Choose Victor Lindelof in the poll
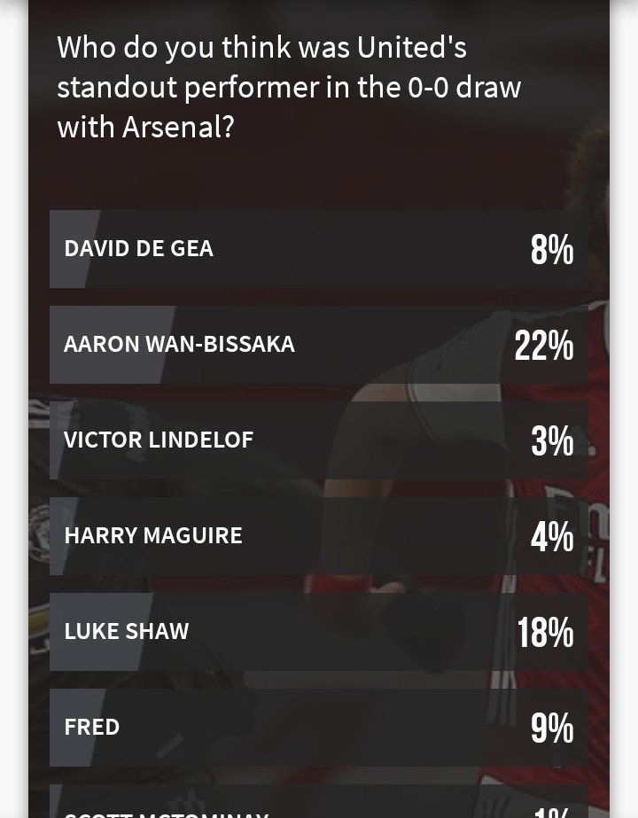 point(319,440)
